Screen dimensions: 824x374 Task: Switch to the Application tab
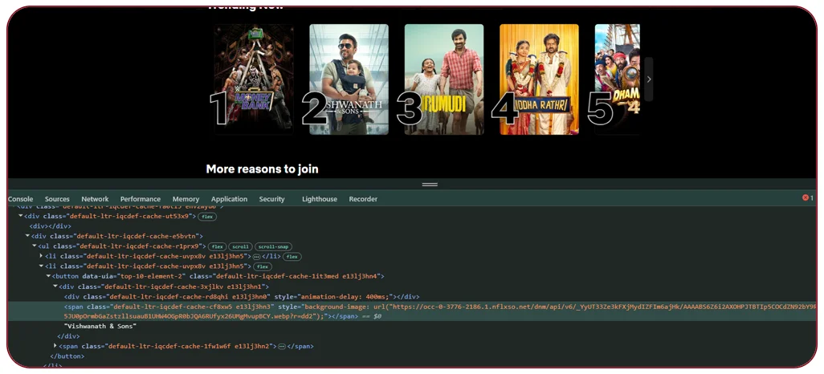(x=229, y=199)
